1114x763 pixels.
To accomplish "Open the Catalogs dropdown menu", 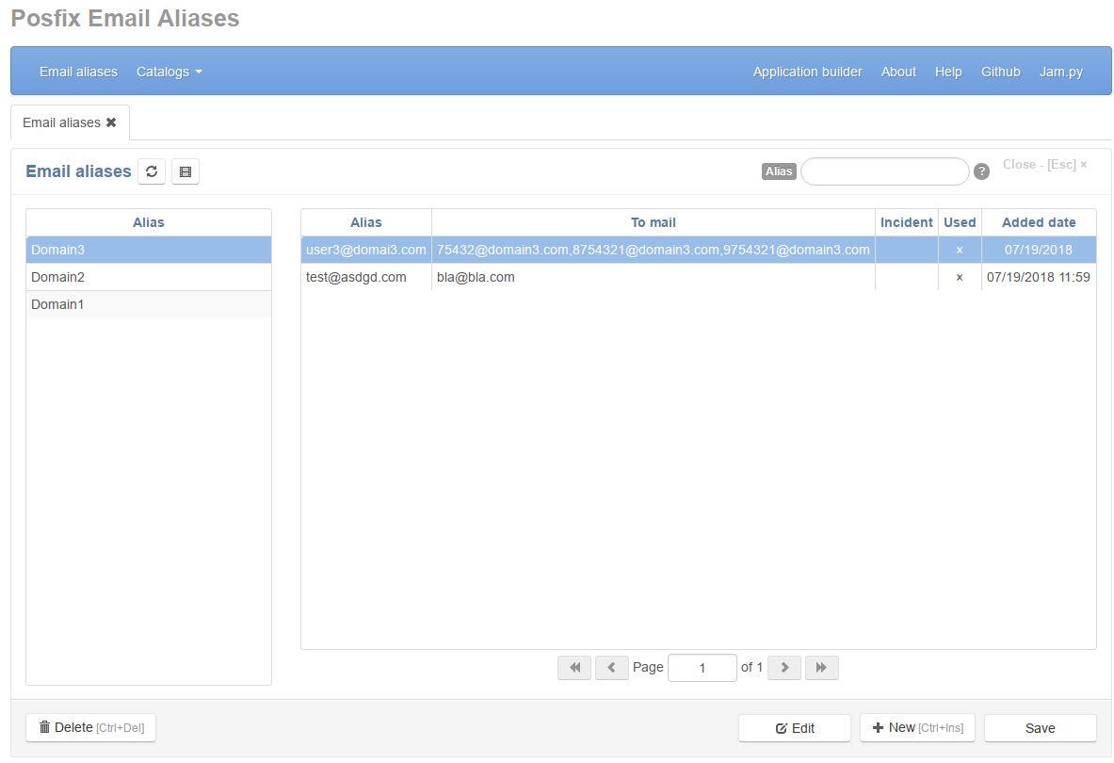I will 170,72.
